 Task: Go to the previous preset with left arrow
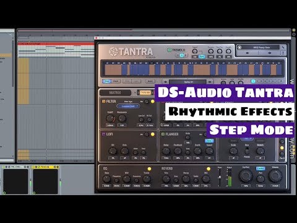pos(247,53)
